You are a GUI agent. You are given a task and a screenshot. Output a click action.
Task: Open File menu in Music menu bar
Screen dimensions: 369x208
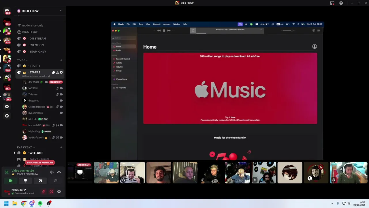(128, 24)
